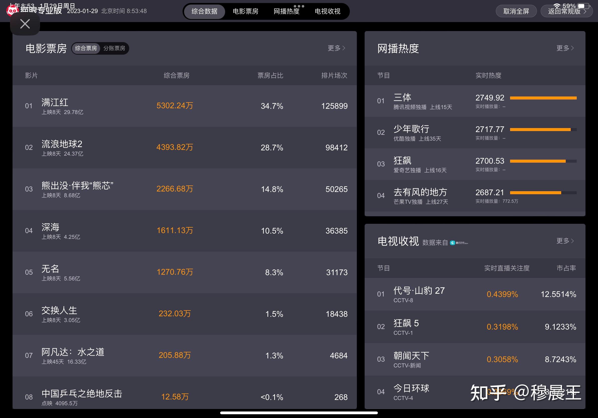Click the Wi-Fi status icon
This screenshot has height=418, width=598.
pos(557,5)
